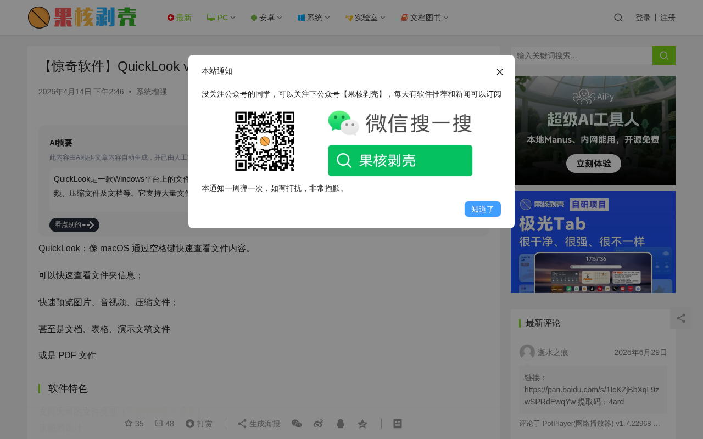Open the 系统 menu
This screenshot has height=439, width=703.
pos(310,18)
